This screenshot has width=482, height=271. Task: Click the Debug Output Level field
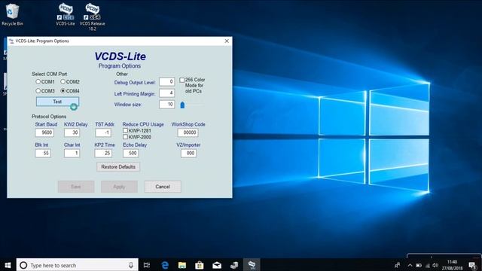point(167,82)
